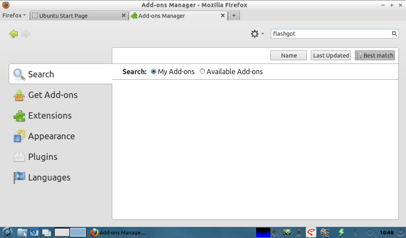
Task: Open the Plugins category
Action: tap(61, 157)
